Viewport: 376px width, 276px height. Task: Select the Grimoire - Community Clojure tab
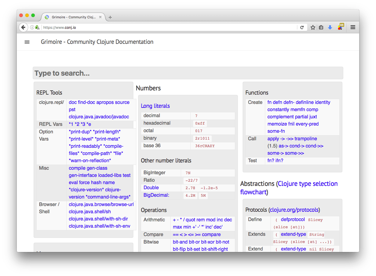click(x=73, y=17)
